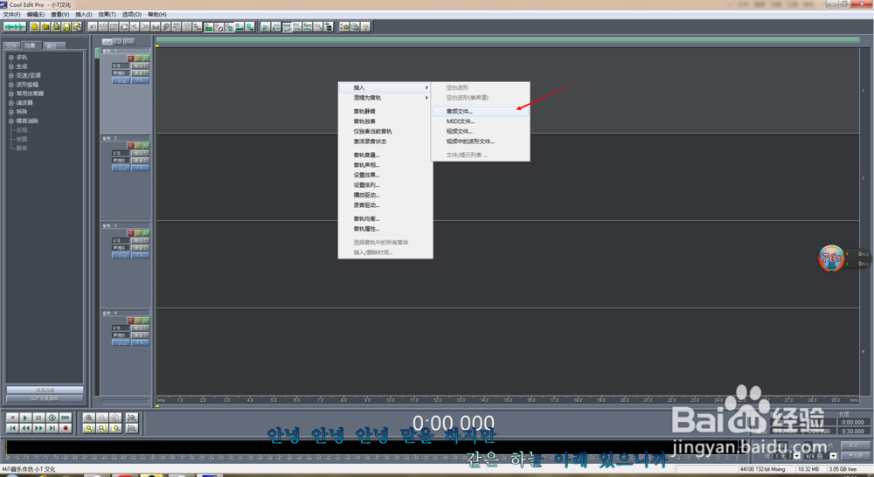Mute track 4 with green M button
This screenshot has width=874, height=477.
(146, 321)
